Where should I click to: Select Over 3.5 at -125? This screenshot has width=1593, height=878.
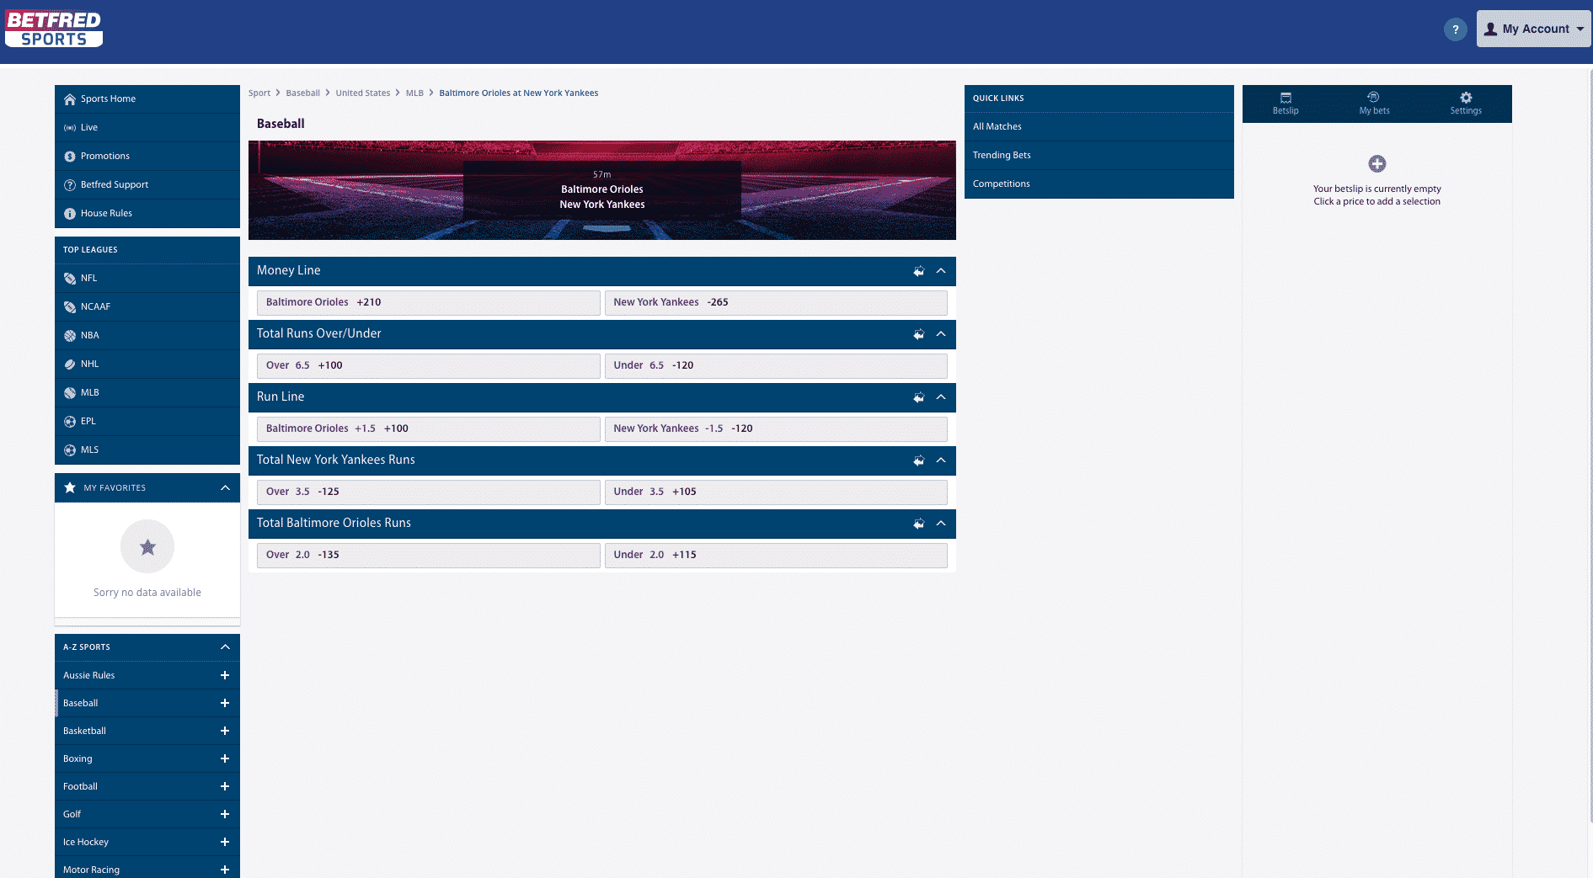428,492
